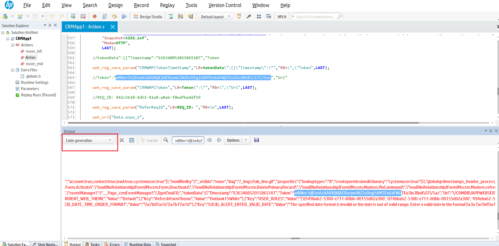Screen dimensions: 499x246
Task: Close the CRMApp1 : Action.c tab
Action: [x=113, y=27]
